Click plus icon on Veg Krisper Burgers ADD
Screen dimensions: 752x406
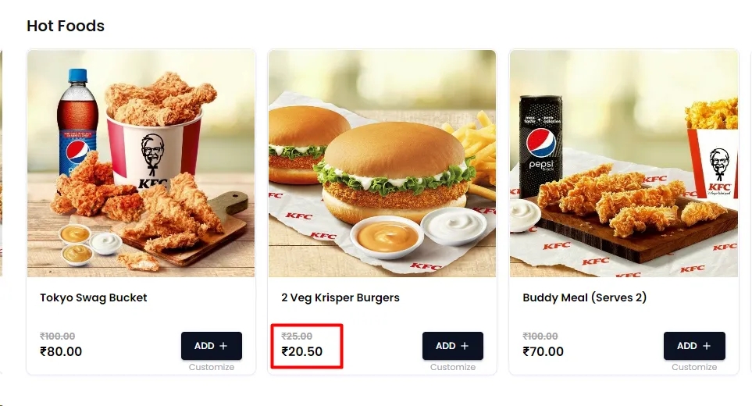[x=465, y=346]
